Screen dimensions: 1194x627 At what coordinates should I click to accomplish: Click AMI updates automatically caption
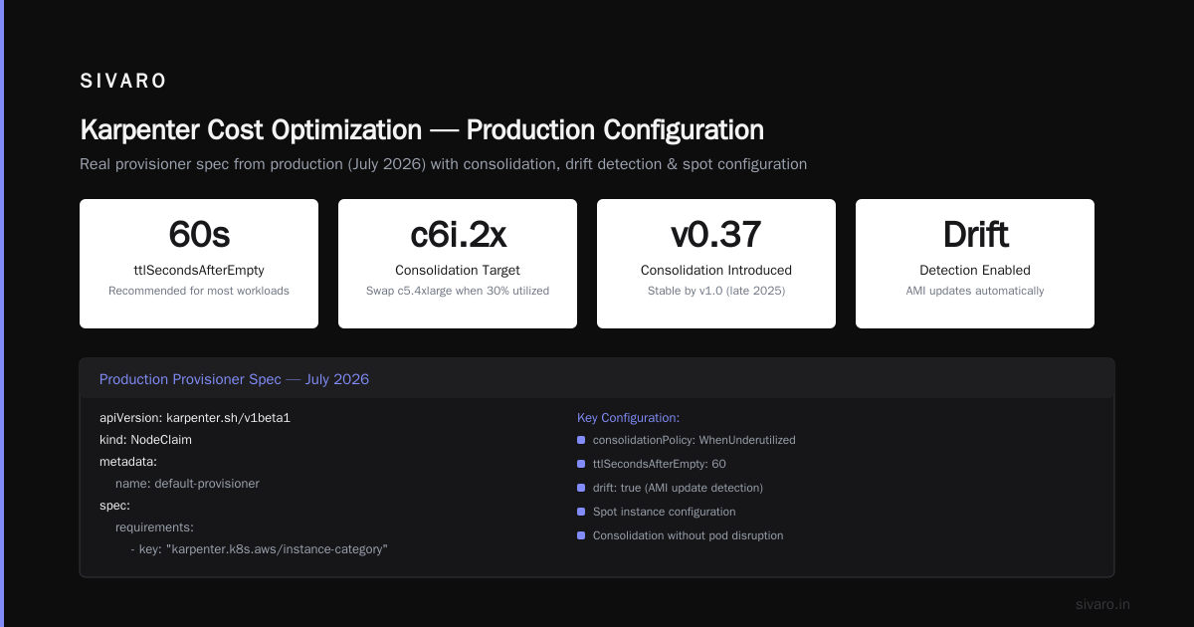click(x=975, y=291)
